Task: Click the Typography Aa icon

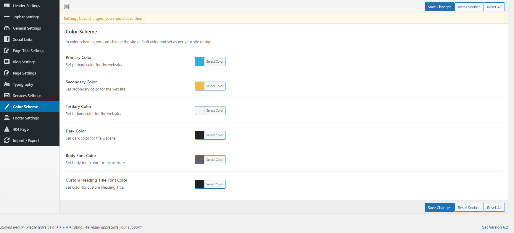Action: [x=7, y=84]
